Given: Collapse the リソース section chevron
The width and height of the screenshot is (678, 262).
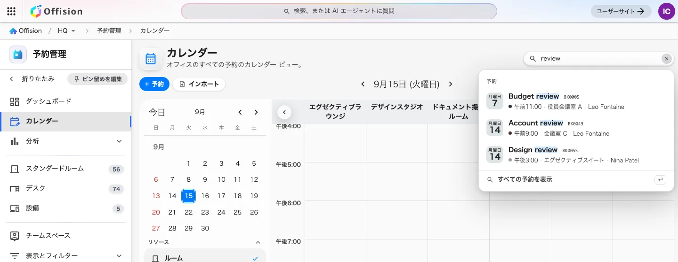Looking at the screenshot, I should pos(258,242).
